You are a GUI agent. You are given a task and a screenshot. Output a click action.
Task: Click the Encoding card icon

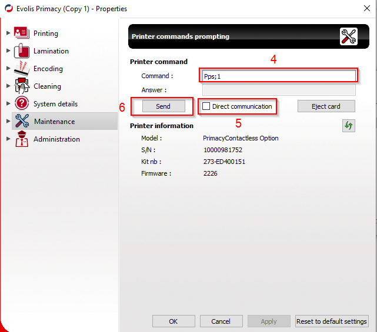coord(22,69)
